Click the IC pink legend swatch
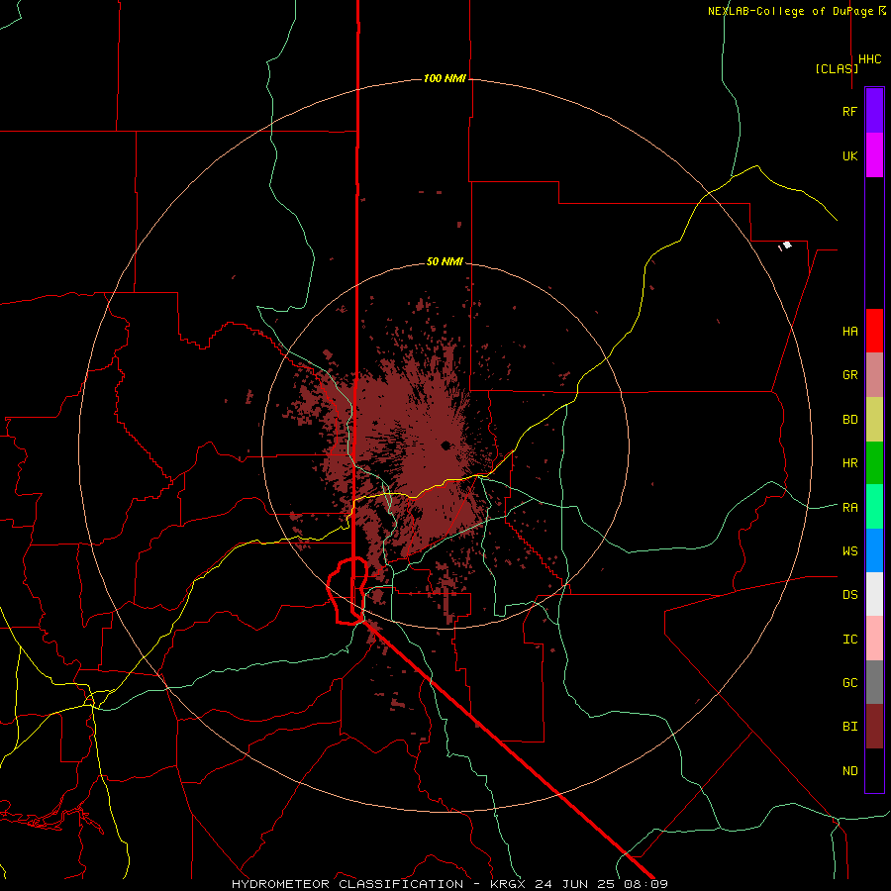The height and width of the screenshot is (891, 891). (874, 639)
